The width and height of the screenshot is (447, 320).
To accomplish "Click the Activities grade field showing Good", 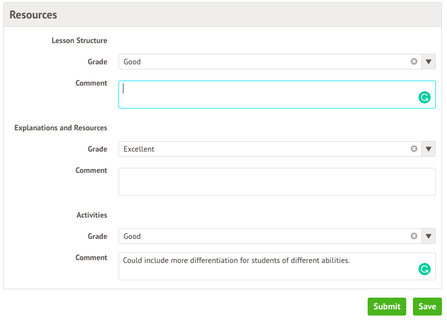I will [x=263, y=236].
